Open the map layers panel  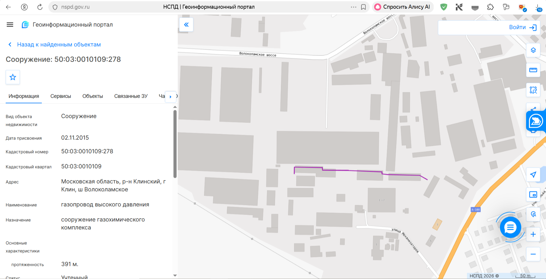533,50
